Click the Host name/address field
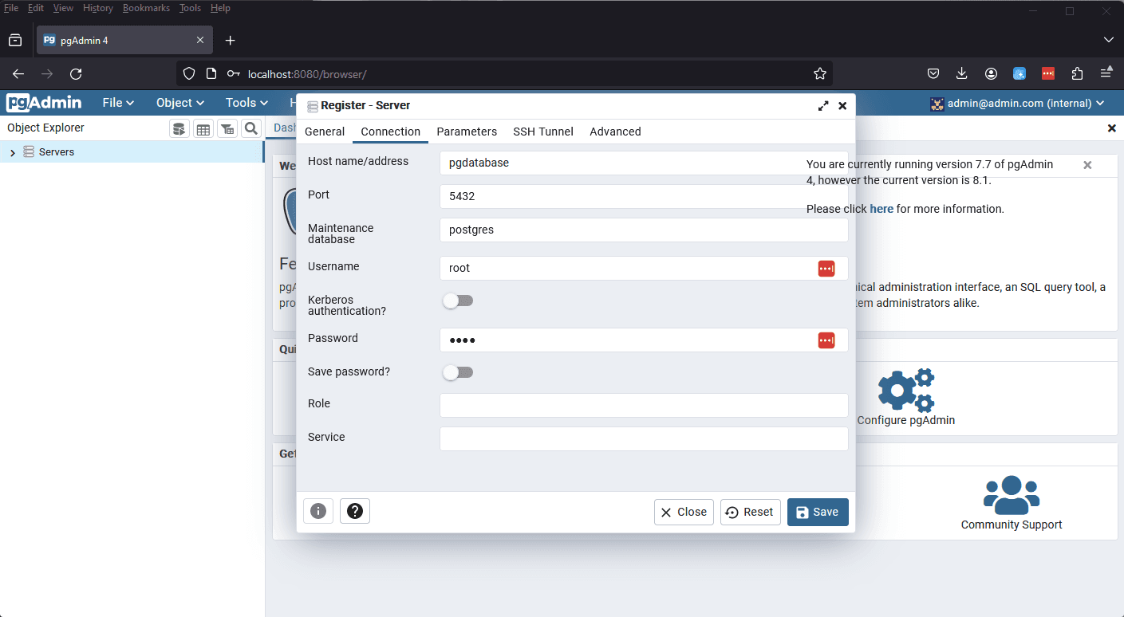Image resolution: width=1124 pixels, height=617 pixels. 644,163
